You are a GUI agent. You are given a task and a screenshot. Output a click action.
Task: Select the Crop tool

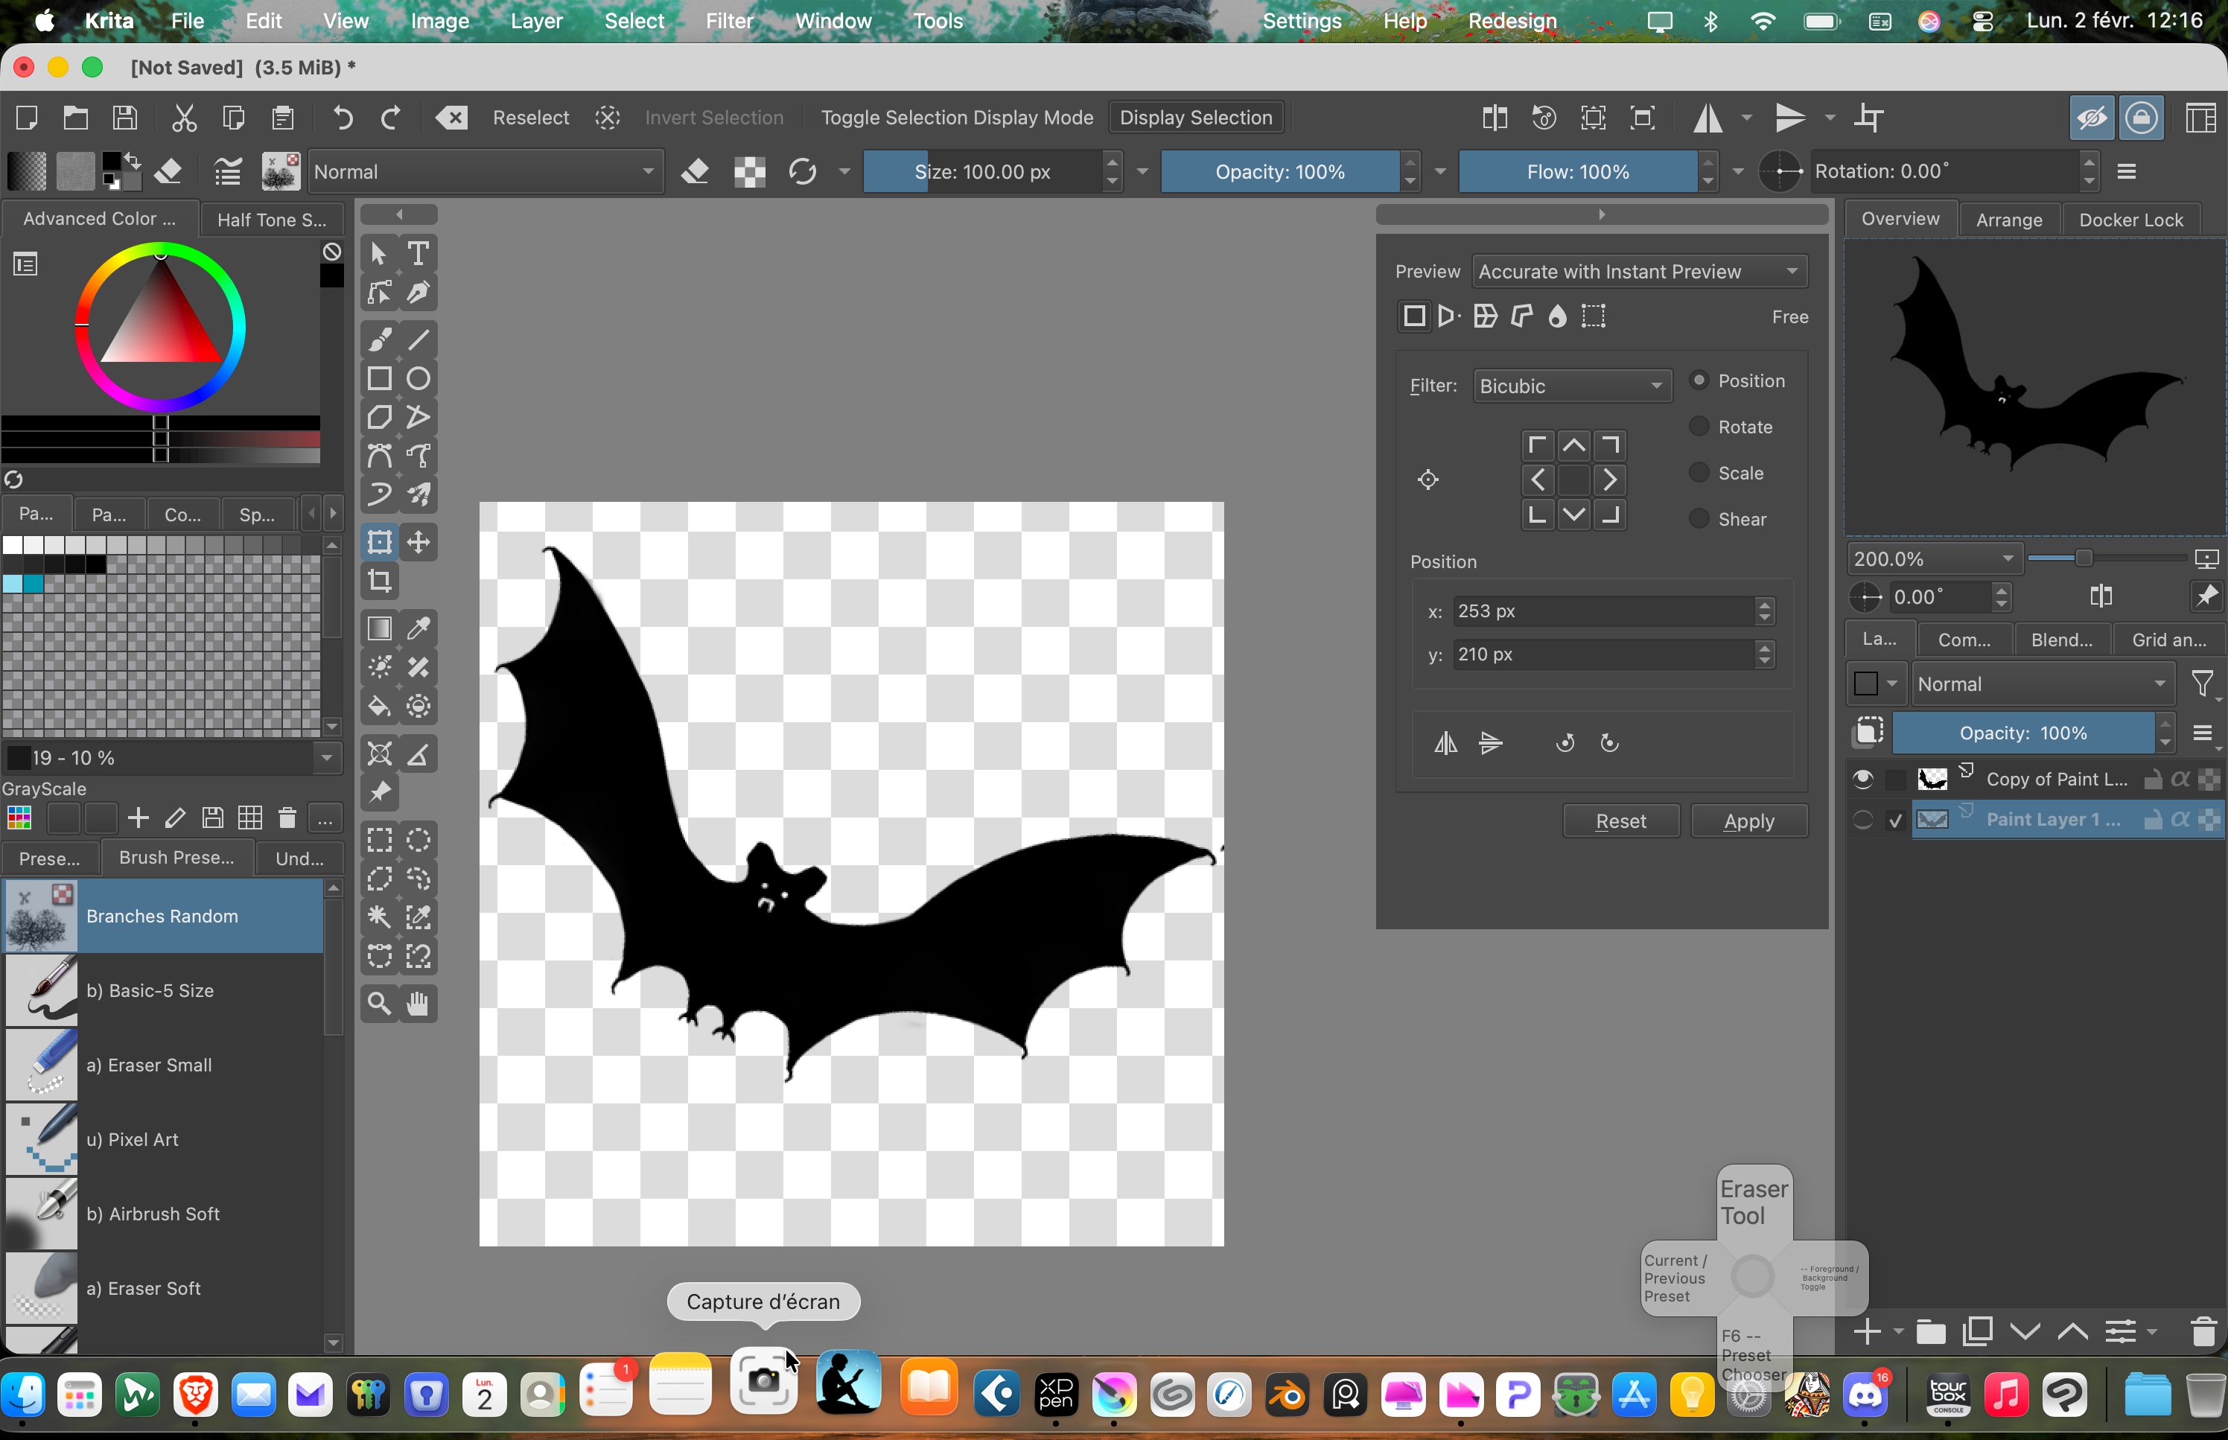tap(380, 581)
